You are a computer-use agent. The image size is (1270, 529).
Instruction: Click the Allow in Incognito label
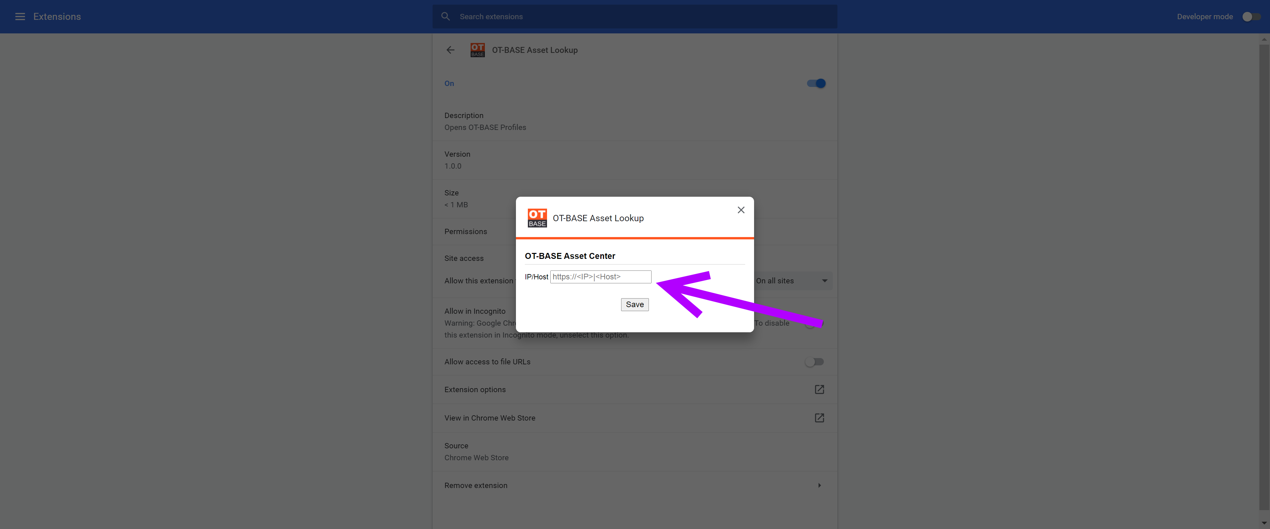point(475,311)
